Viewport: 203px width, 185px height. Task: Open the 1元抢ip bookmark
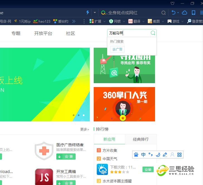(x=22, y=21)
